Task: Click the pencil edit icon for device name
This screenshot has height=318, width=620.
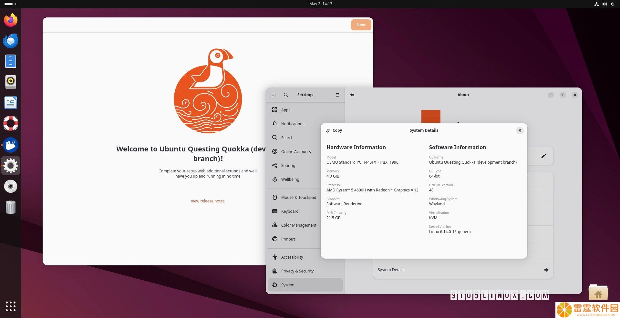Action: pyautogui.click(x=543, y=156)
